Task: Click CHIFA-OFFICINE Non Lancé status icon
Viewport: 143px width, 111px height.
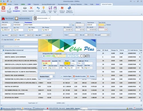Action: pyautogui.click(x=47, y=108)
